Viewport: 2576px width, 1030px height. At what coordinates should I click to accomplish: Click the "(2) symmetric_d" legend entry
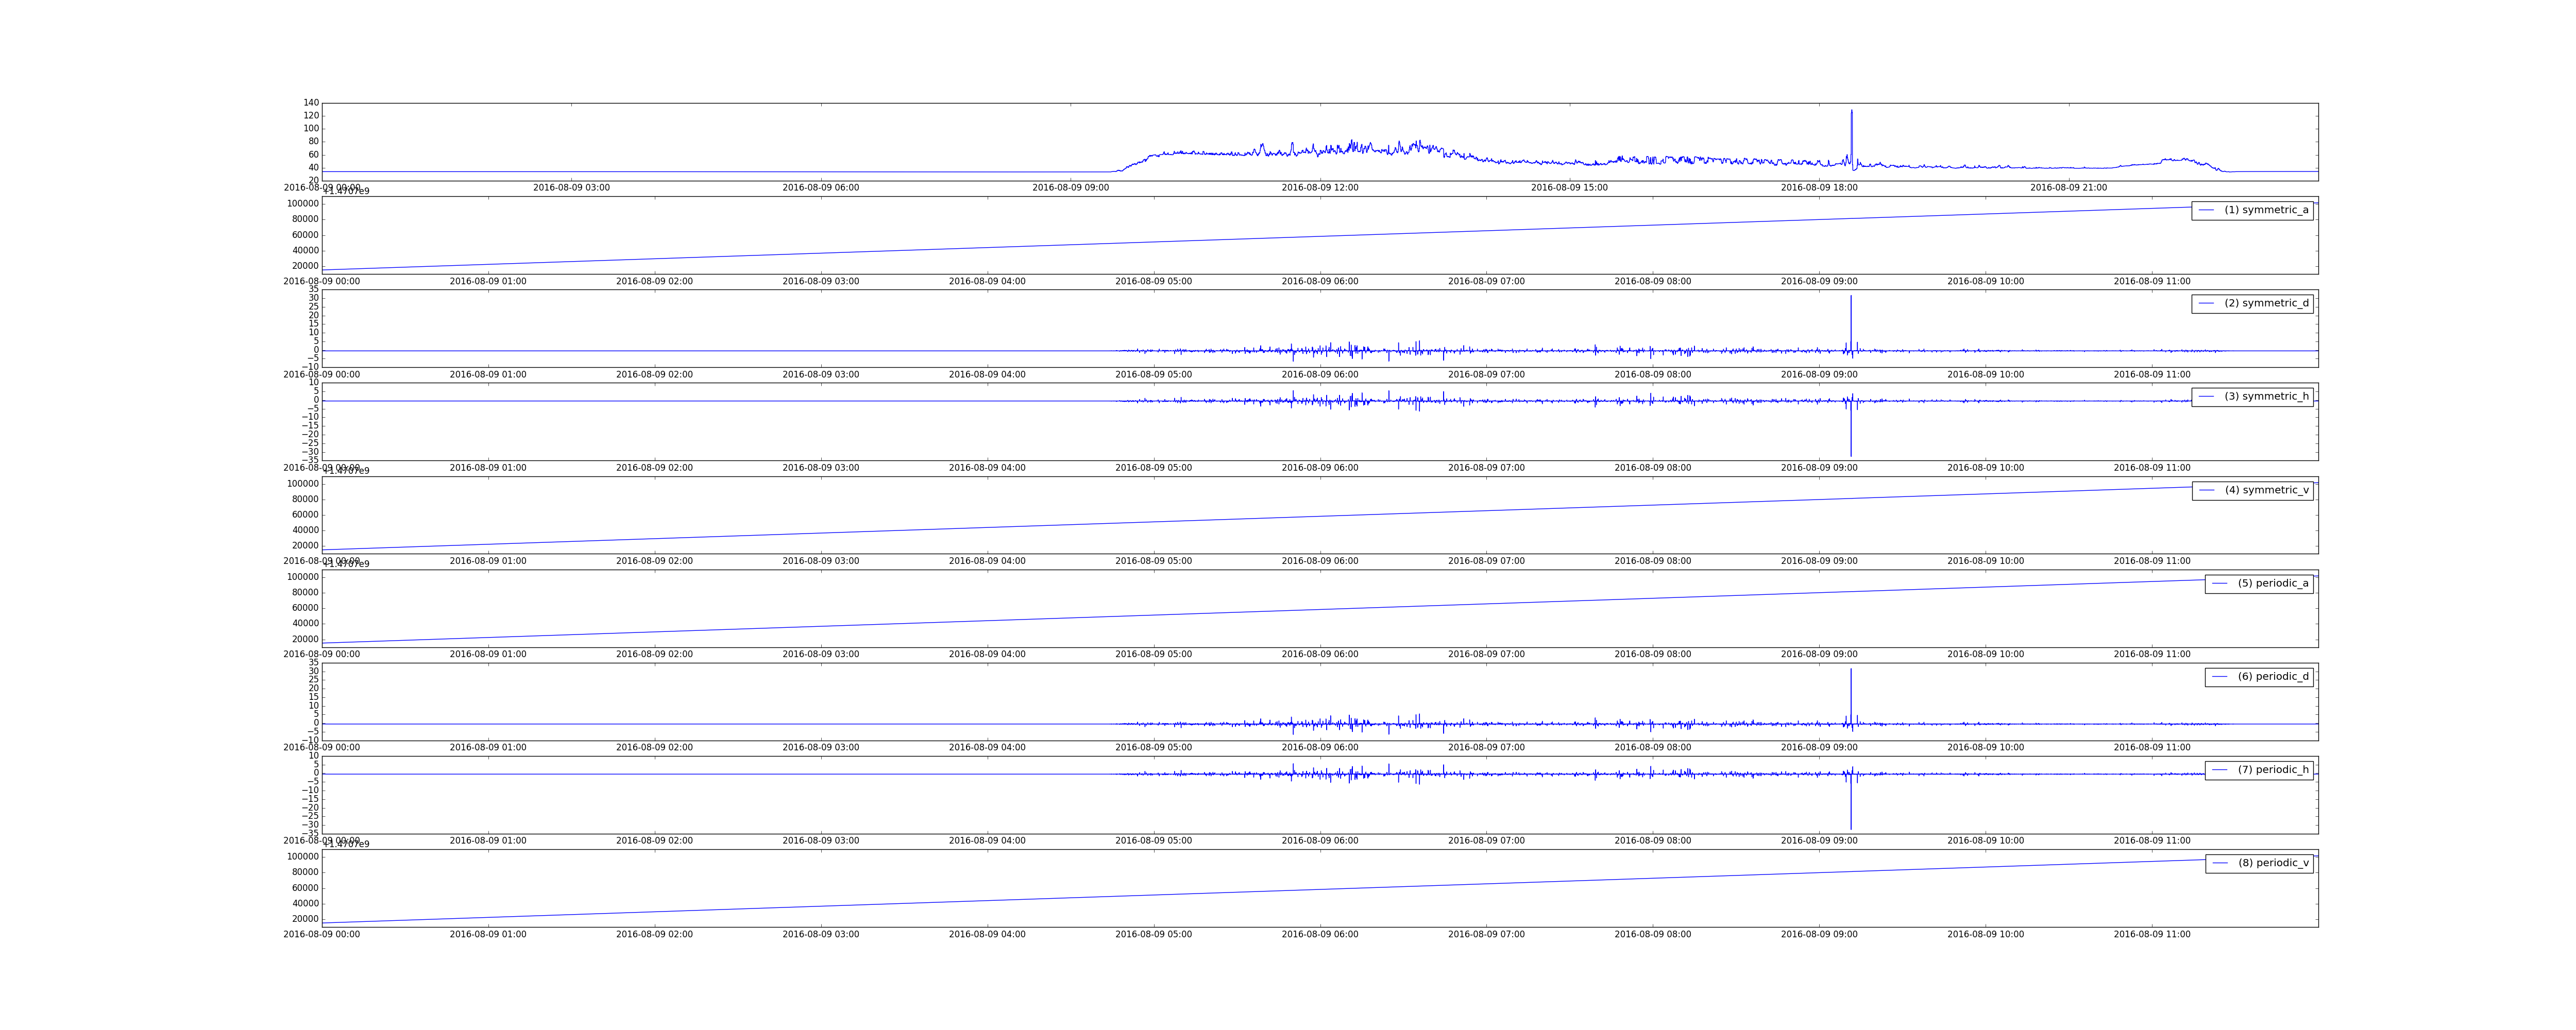(2252, 303)
